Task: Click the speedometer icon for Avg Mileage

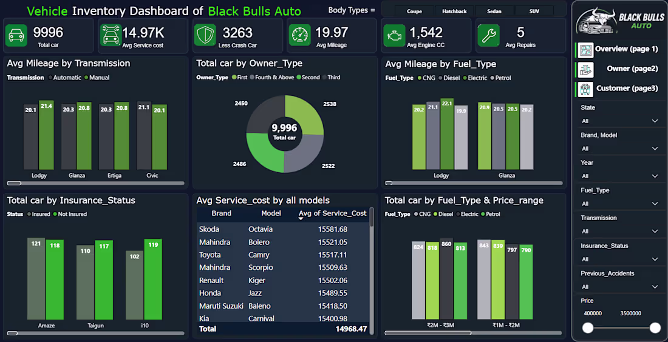Action: [299, 35]
